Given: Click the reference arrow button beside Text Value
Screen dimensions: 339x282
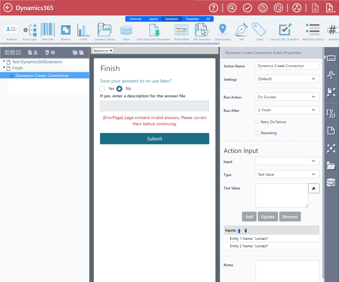Looking at the screenshot, I should 313,188.
